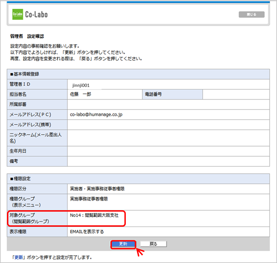This screenshot has height=263, width=277.
Task: Click the admin ID value jinnji001
Action: tap(81, 85)
